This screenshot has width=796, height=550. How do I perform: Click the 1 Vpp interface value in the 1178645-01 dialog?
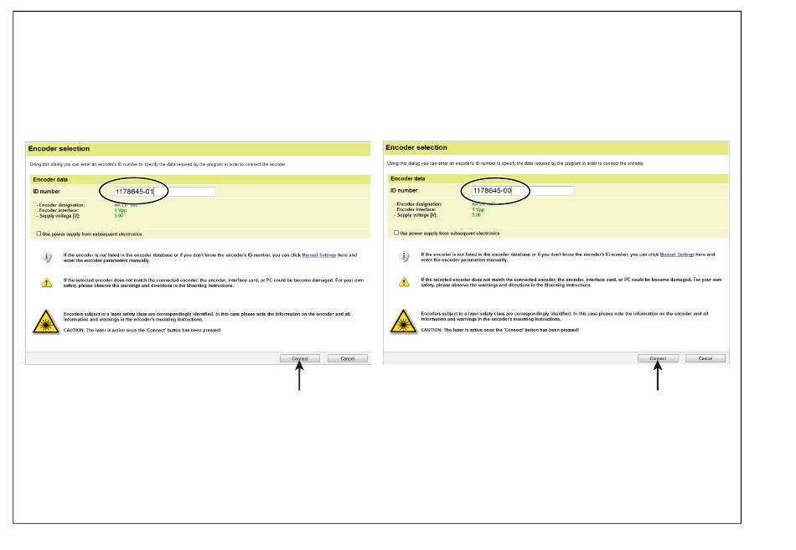point(121,210)
